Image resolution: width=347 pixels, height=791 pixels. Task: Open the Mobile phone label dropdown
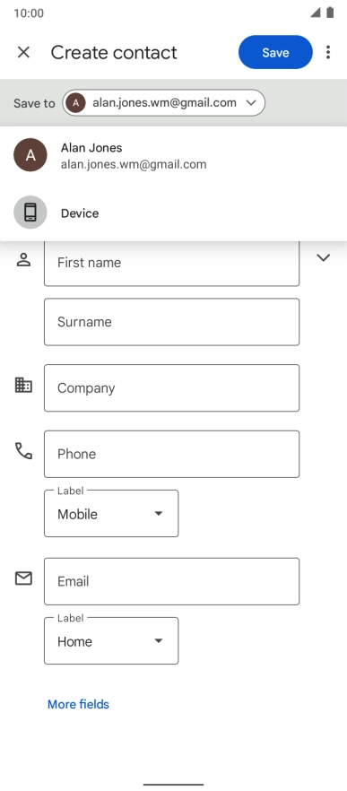111,514
